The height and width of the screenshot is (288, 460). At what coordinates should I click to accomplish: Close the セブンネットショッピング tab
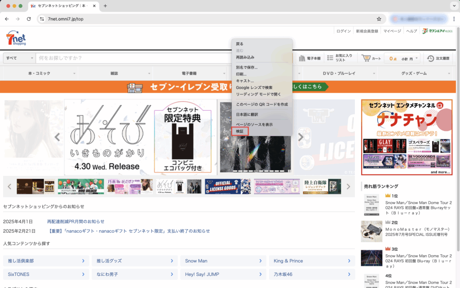(x=94, y=6)
